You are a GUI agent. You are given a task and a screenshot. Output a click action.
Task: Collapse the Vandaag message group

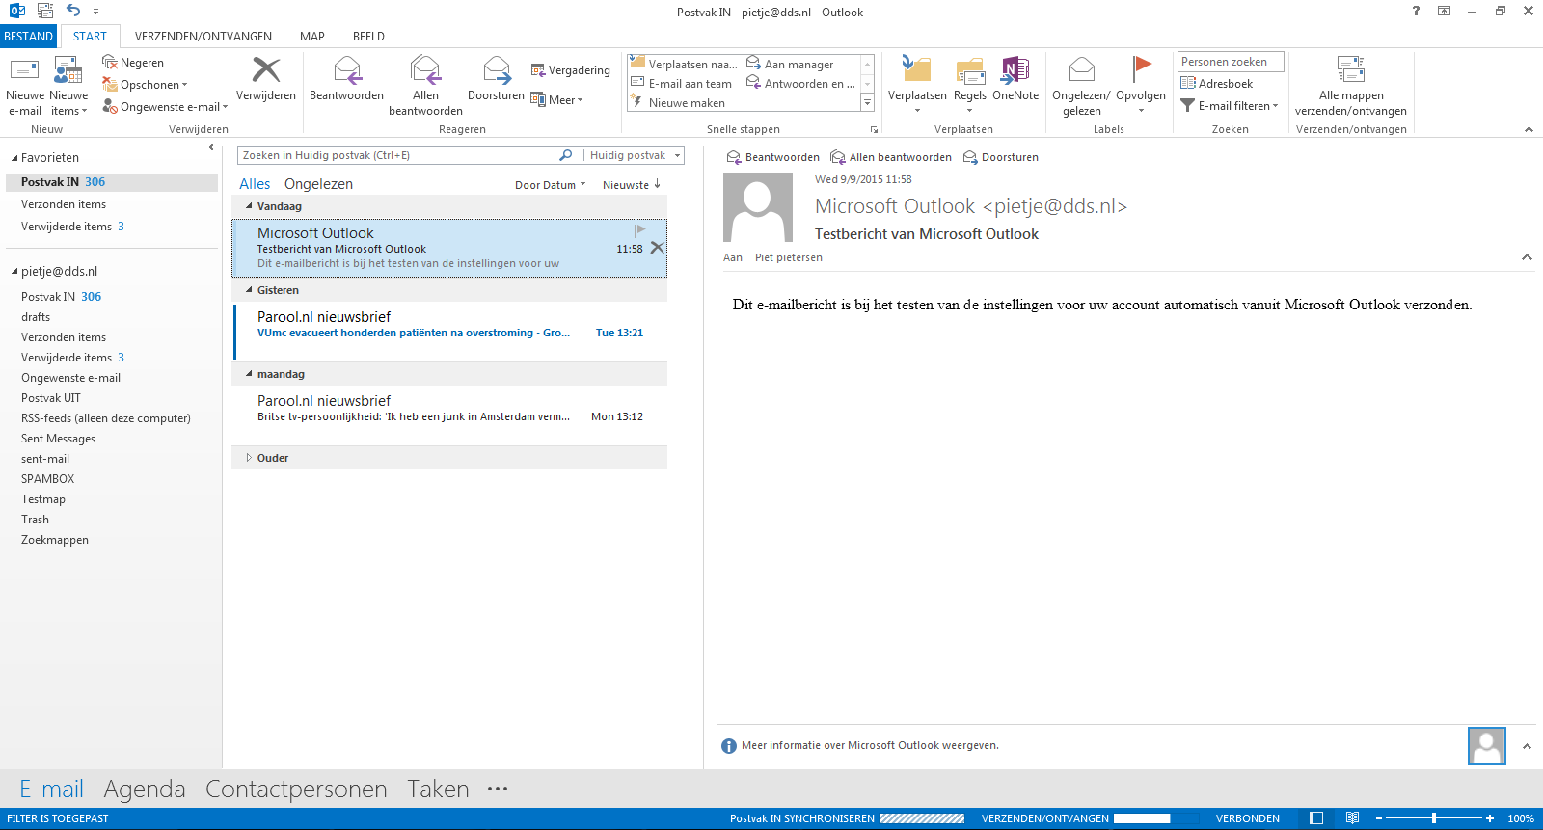click(x=249, y=206)
